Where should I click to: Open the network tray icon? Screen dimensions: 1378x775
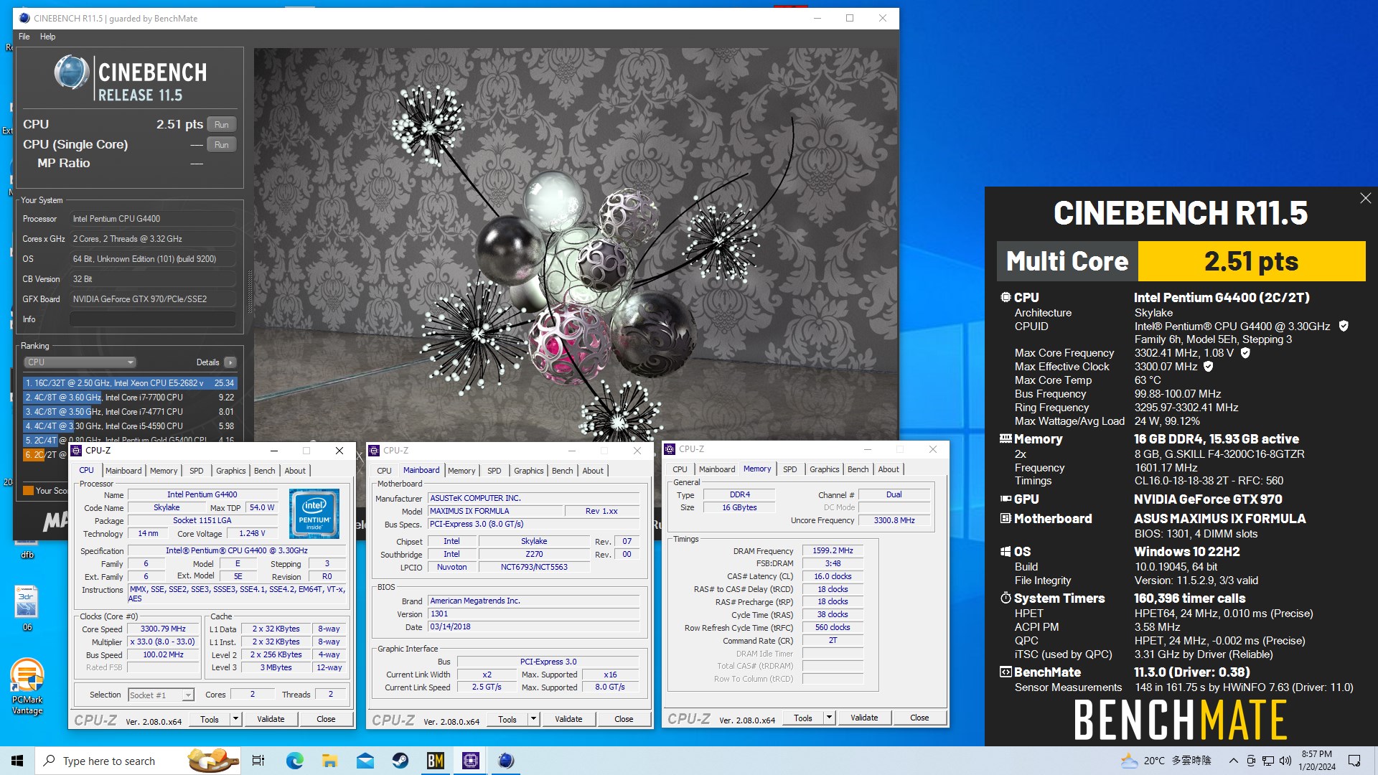(1267, 761)
